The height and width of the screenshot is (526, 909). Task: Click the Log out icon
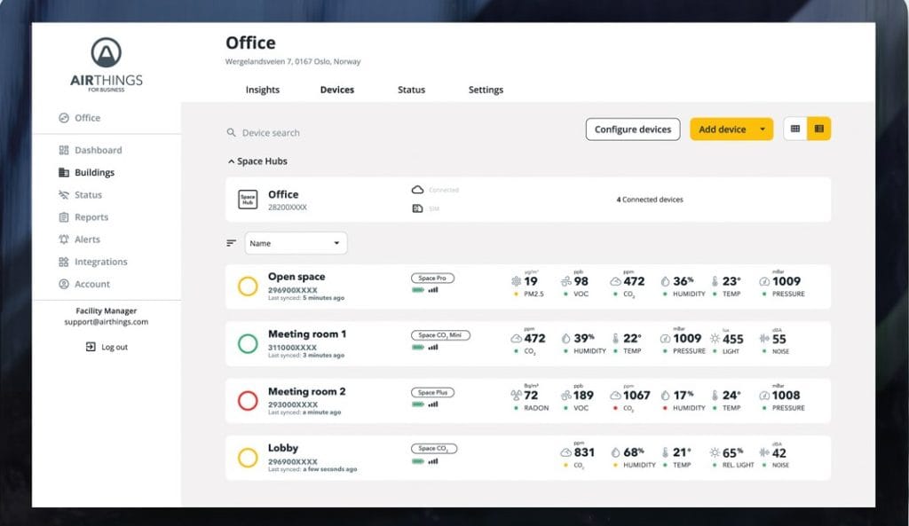(x=91, y=347)
